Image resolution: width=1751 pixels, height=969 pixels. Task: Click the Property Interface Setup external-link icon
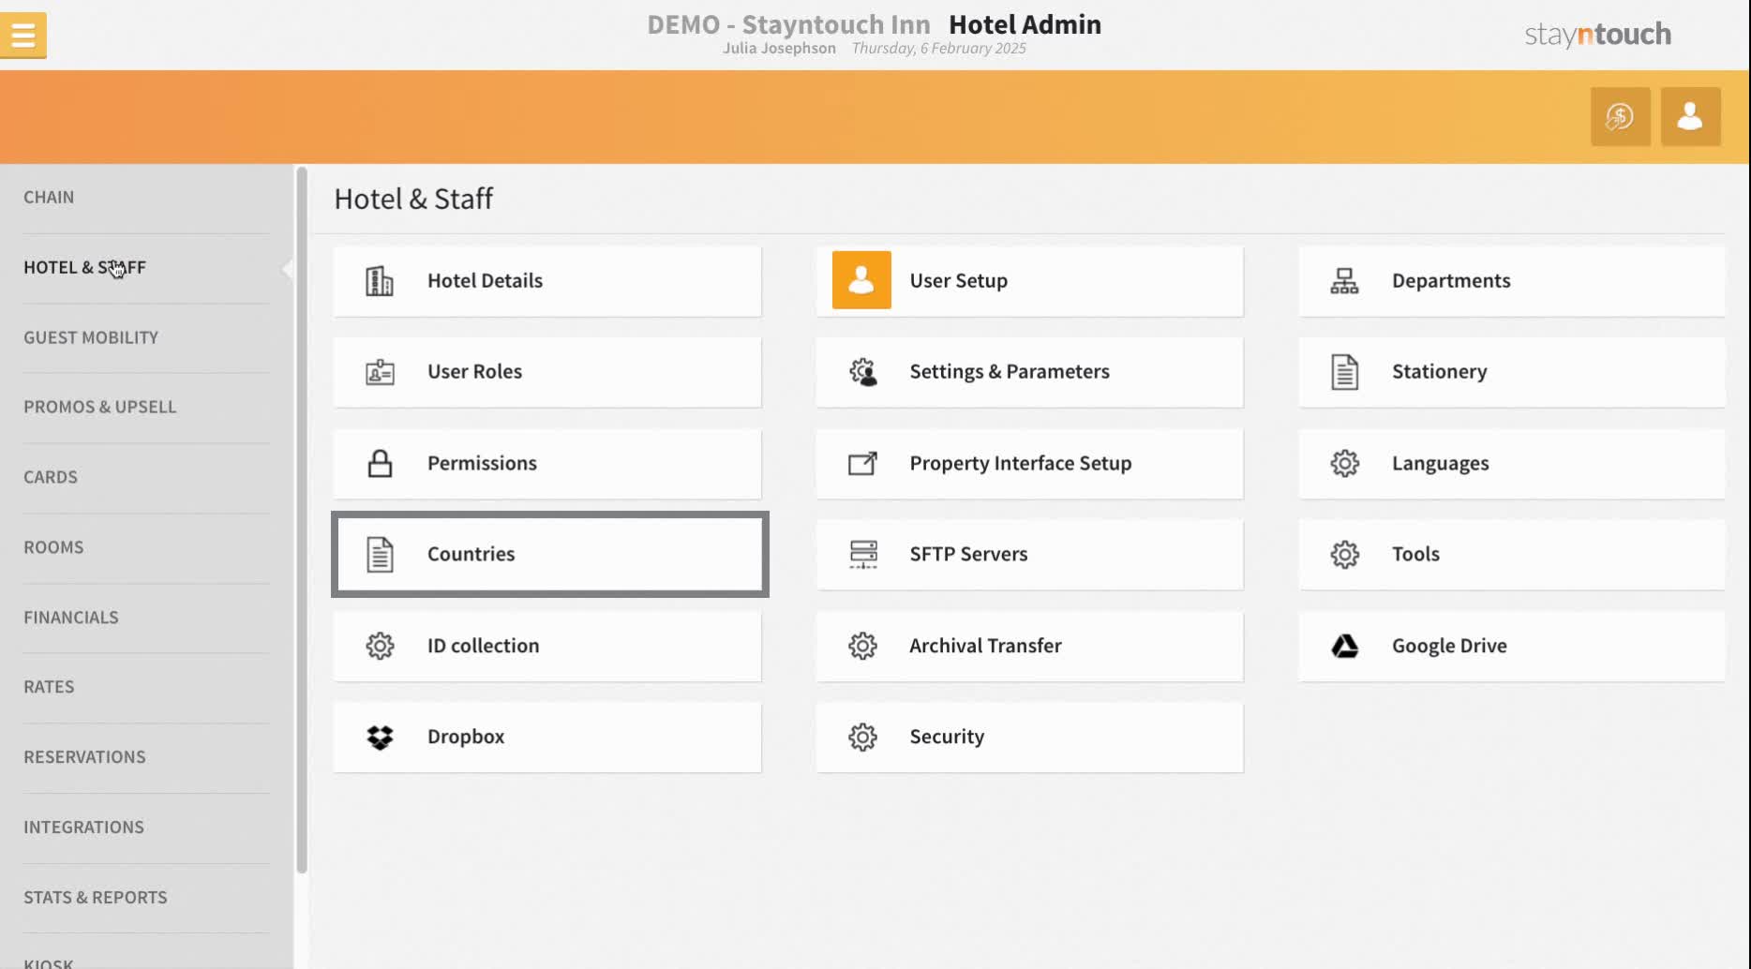pos(862,463)
